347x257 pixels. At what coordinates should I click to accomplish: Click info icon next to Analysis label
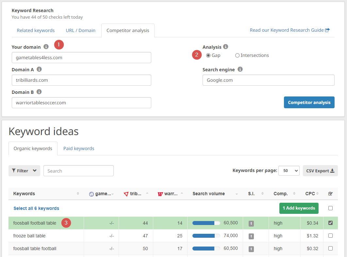pyautogui.click(x=226, y=47)
